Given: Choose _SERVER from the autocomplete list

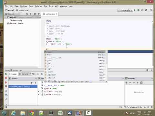Looking at the screenshot, I should click(x=75, y=78).
